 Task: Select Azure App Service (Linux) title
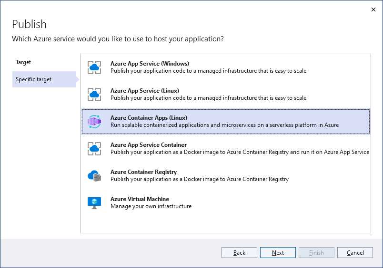(145, 91)
